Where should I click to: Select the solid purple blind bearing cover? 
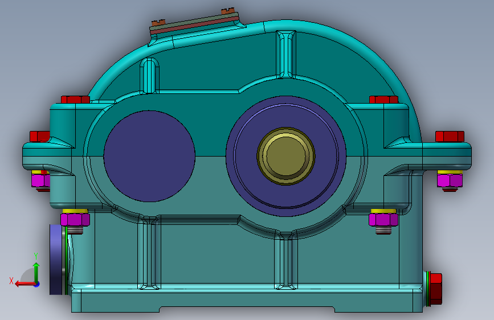click(x=149, y=156)
